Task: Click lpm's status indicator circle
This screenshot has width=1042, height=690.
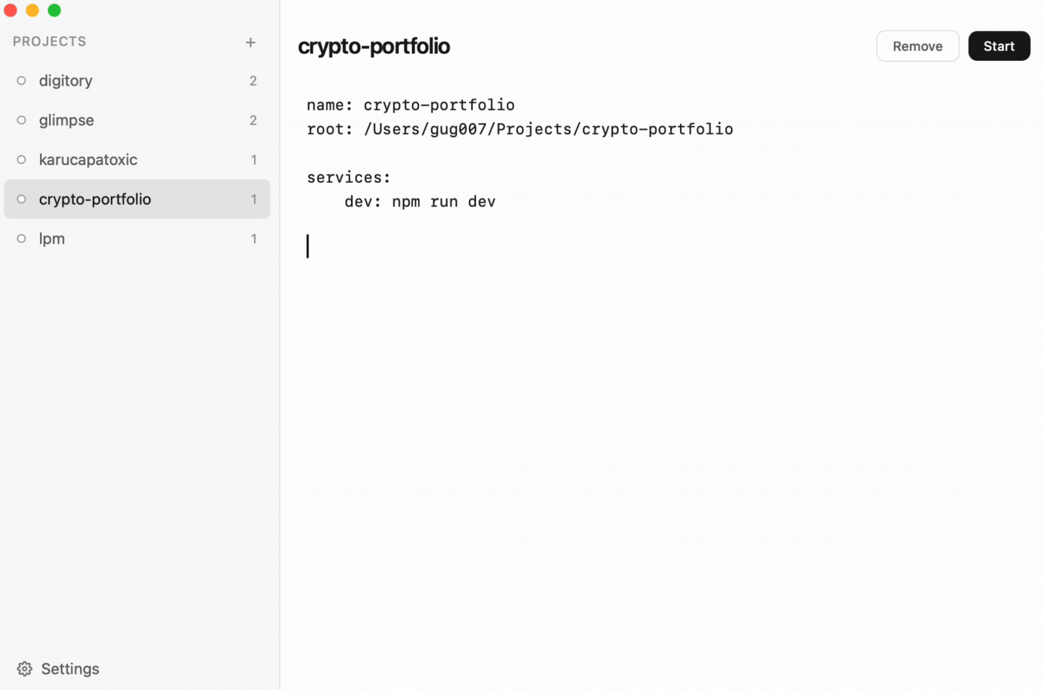Action: click(x=22, y=238)
